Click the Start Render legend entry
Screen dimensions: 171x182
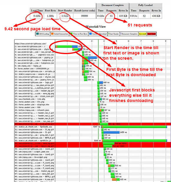point(114,34)
